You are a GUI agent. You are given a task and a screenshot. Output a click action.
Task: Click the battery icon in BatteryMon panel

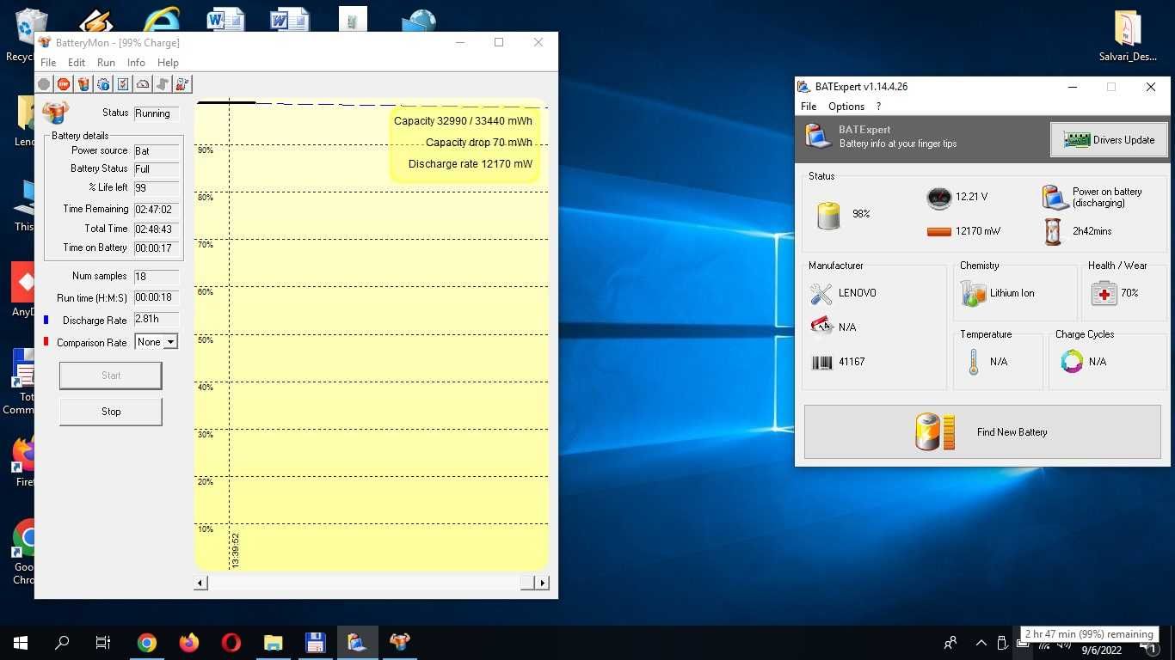tap(56, 113)
